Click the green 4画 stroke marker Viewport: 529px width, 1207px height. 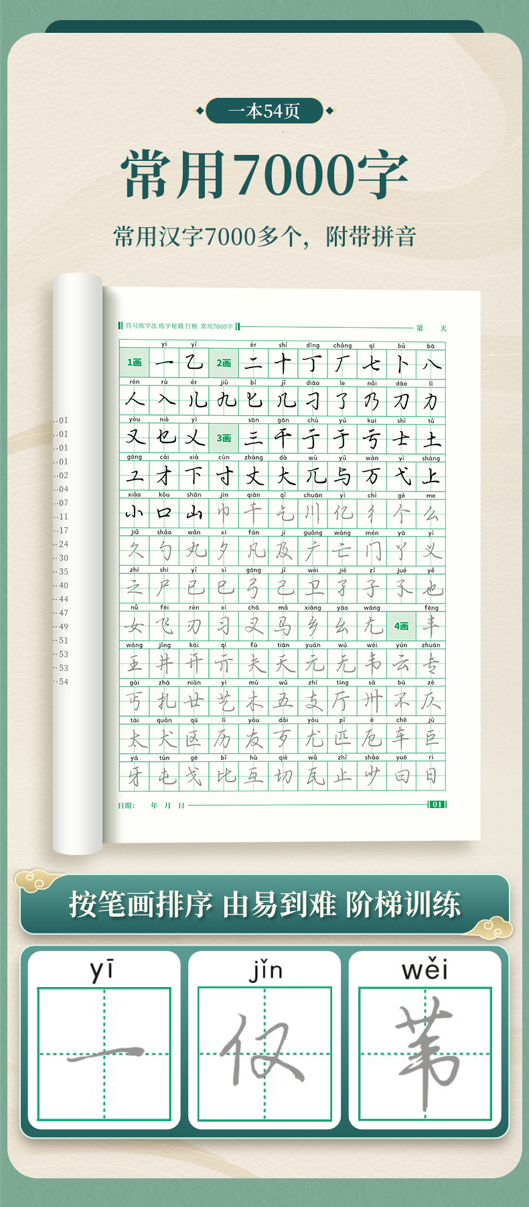(401, 626)
